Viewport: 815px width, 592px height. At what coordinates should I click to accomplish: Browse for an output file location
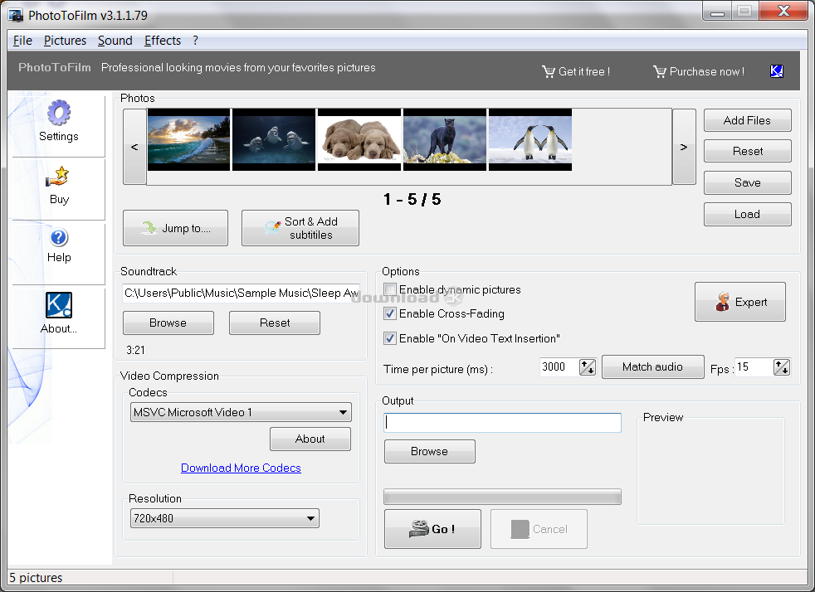coord(429,451)
